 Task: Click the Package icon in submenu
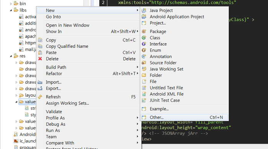[144, 31]
